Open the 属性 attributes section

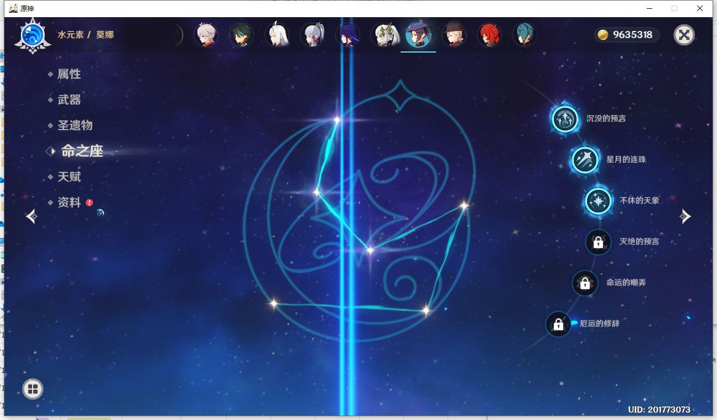coord(69,74)
